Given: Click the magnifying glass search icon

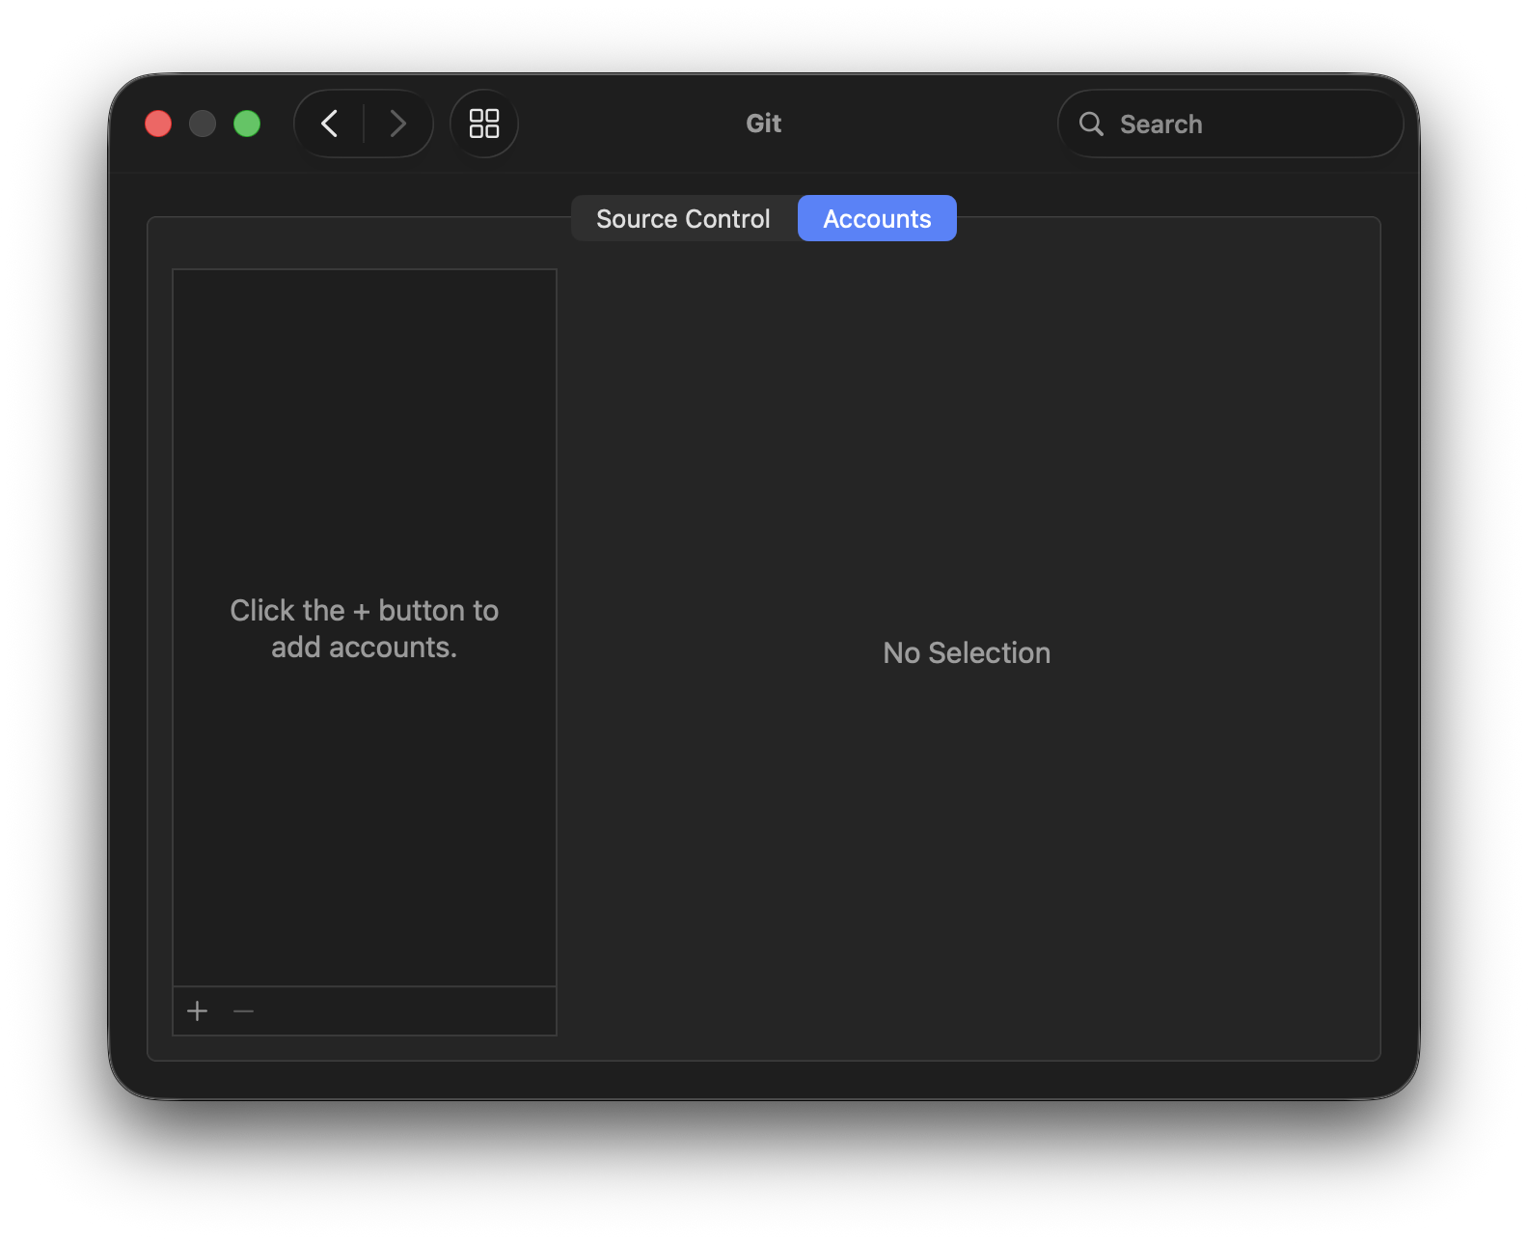Looking at the screenshot, I should pos(1091,124).
